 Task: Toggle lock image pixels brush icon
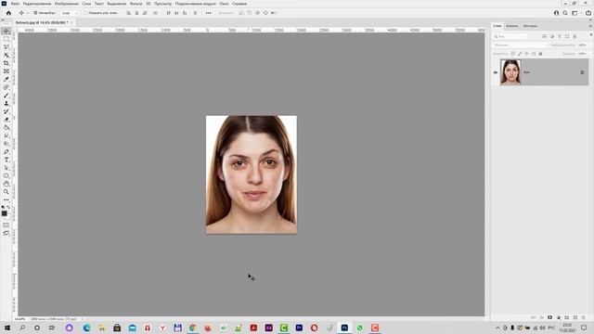point(520,54)
